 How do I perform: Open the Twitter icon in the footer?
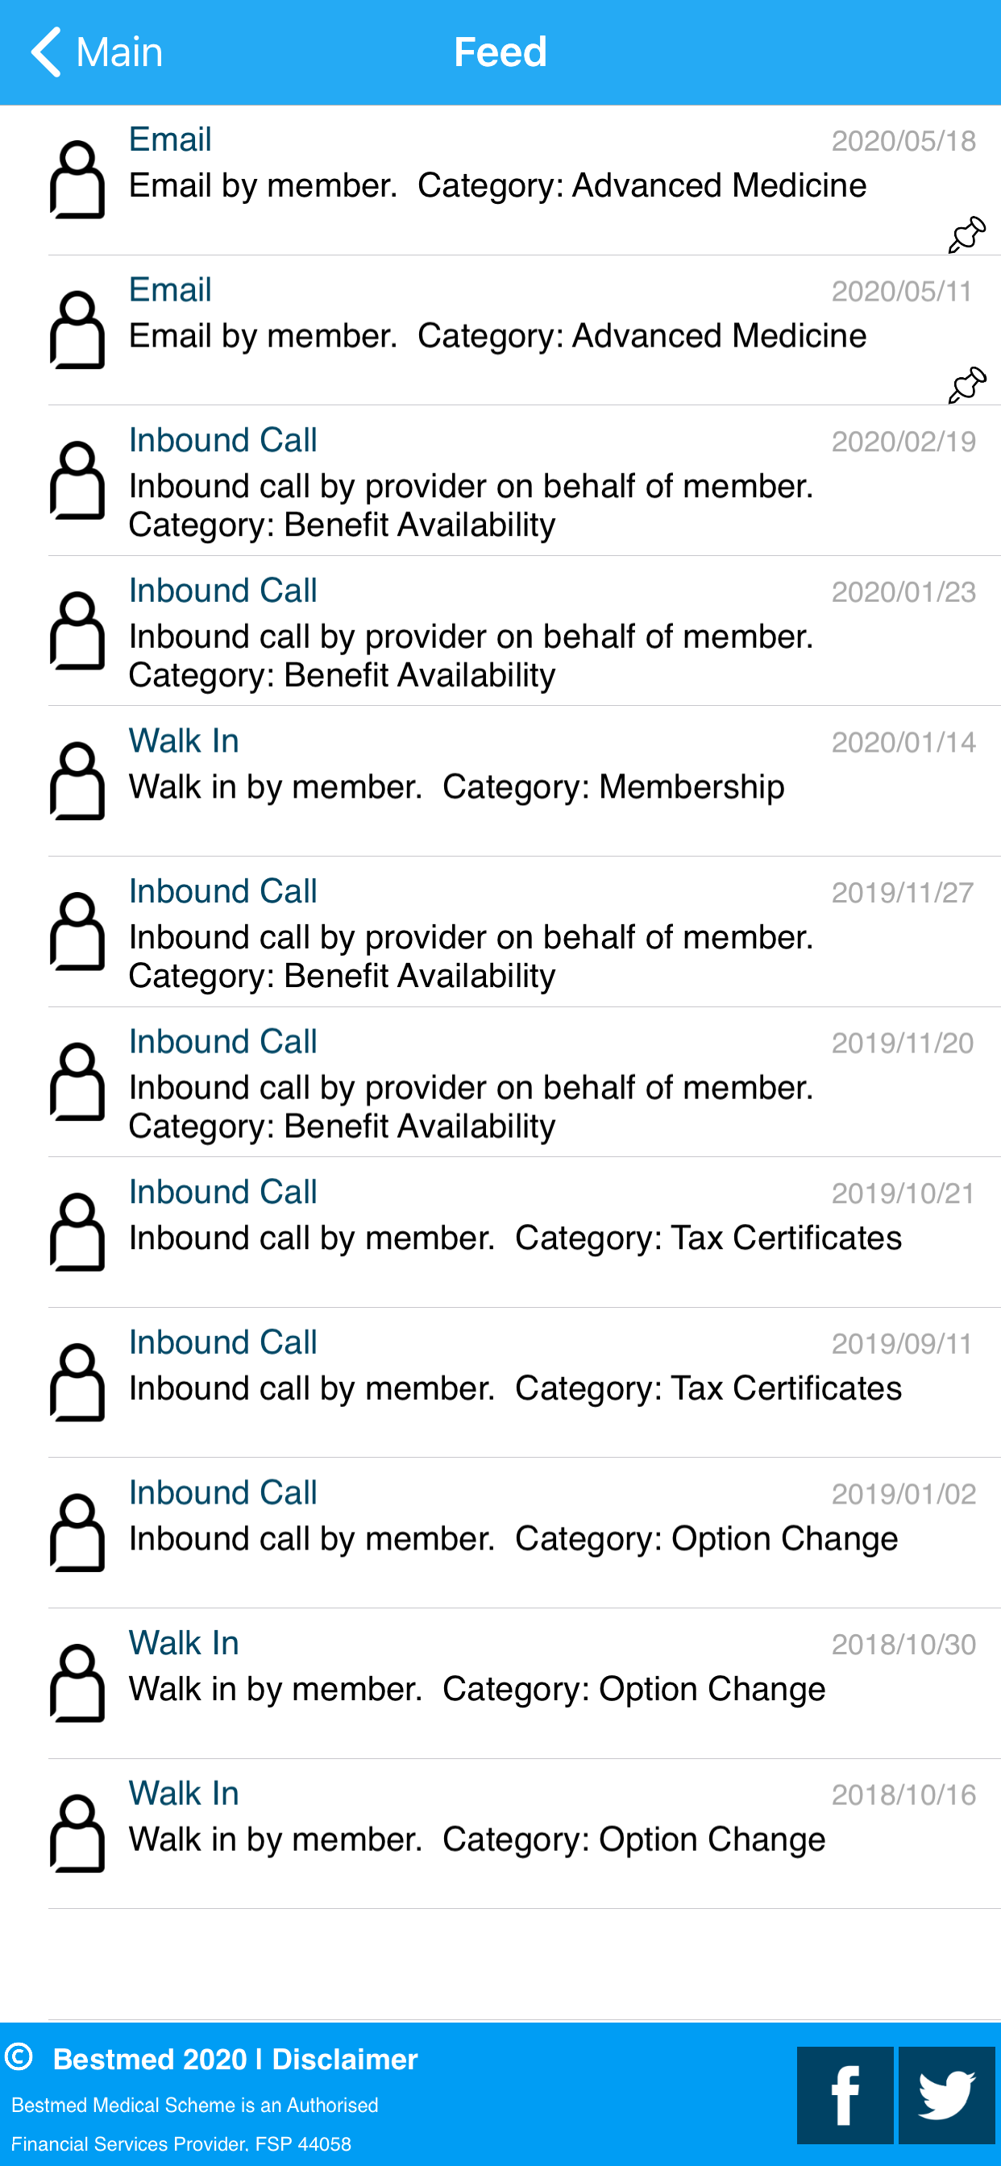coord(946,2093)
